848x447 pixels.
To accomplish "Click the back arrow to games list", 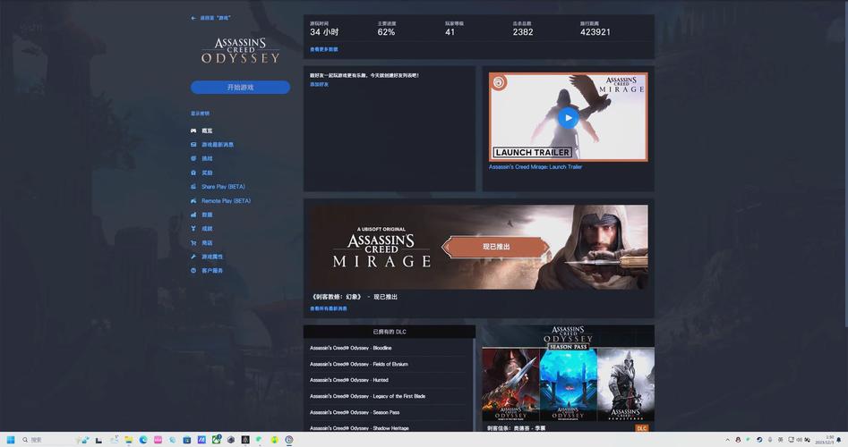I will (193, 18).
